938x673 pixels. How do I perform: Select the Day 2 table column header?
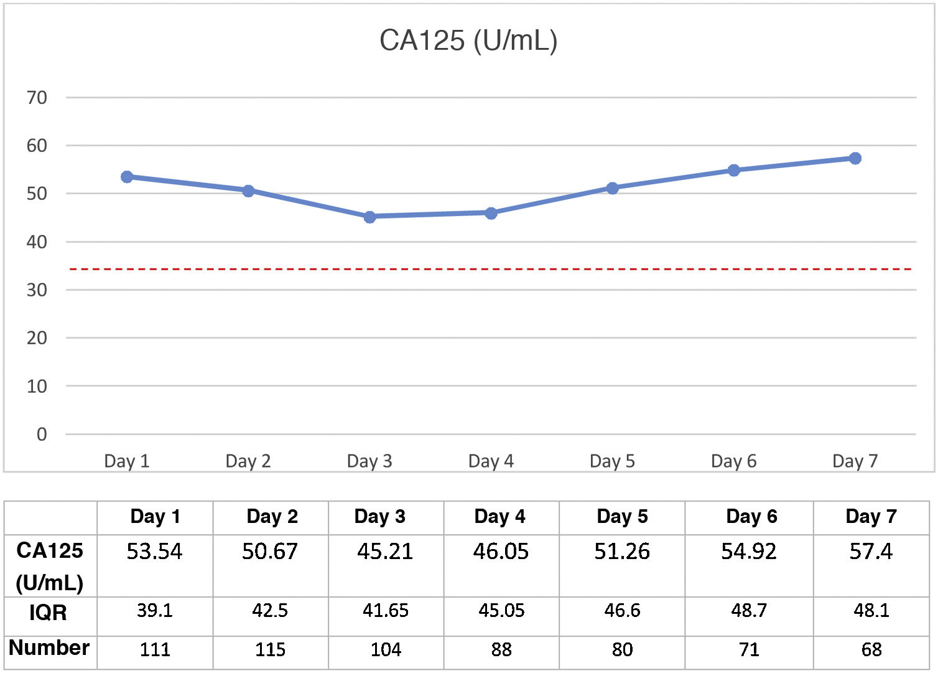pyautogui.click(x=272, y=517)
